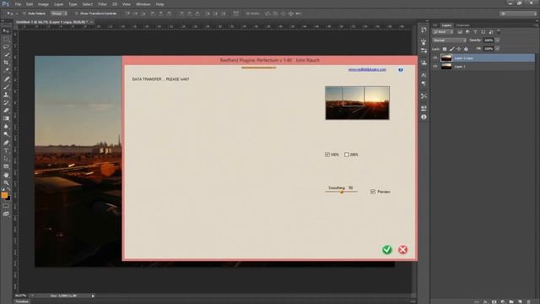Select the Clone Stamp tool
The width and height of the screenshot is (540, 304).
(6, 95)
